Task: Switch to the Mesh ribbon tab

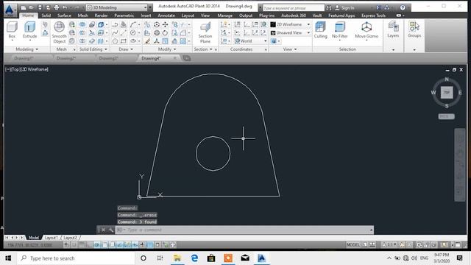Action: [x=83, y=15]
